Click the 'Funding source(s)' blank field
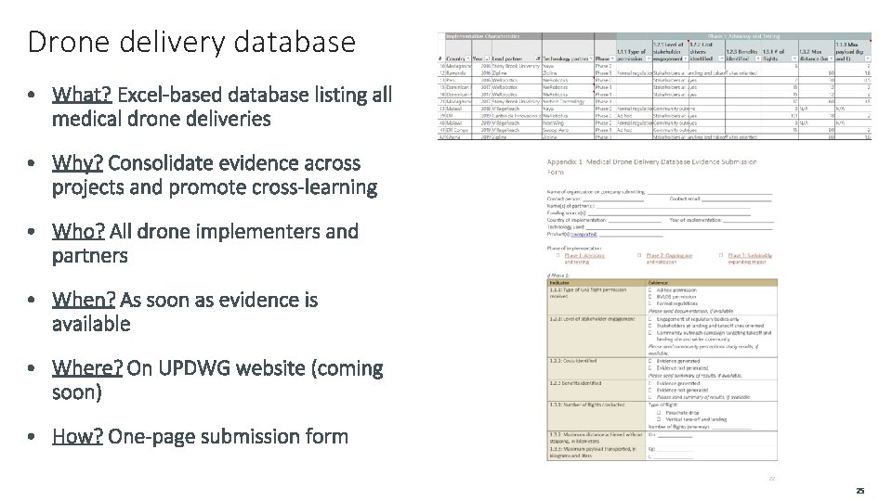Viewport: 892px width, 501px height. pyautogui.click(x=669, y=213)
